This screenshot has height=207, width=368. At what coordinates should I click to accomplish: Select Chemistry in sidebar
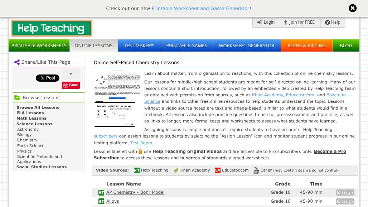[x=27, y=140]
